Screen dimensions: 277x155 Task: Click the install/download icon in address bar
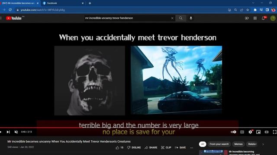tap(229, 10)
